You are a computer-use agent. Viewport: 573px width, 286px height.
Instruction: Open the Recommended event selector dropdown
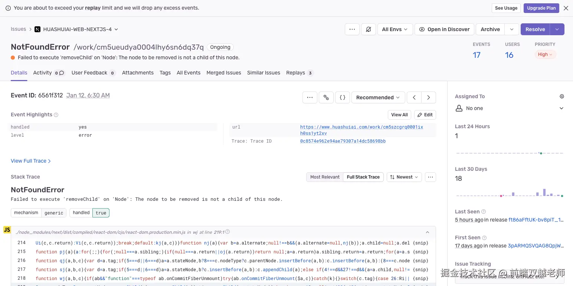pos(377,97)
